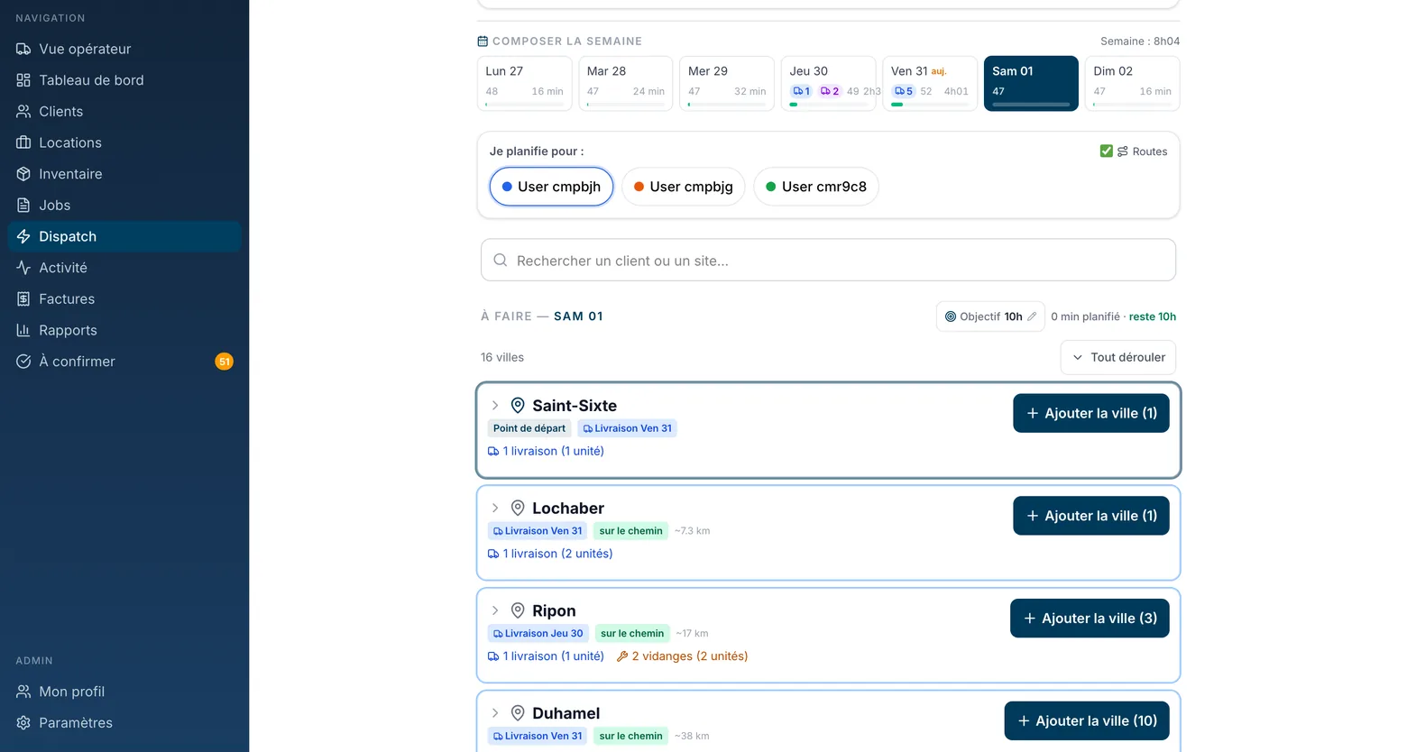Select the Jeu 30 day tab
Image resolution: width=1407 pixels, height=752 pixels.
pos(828,83)
